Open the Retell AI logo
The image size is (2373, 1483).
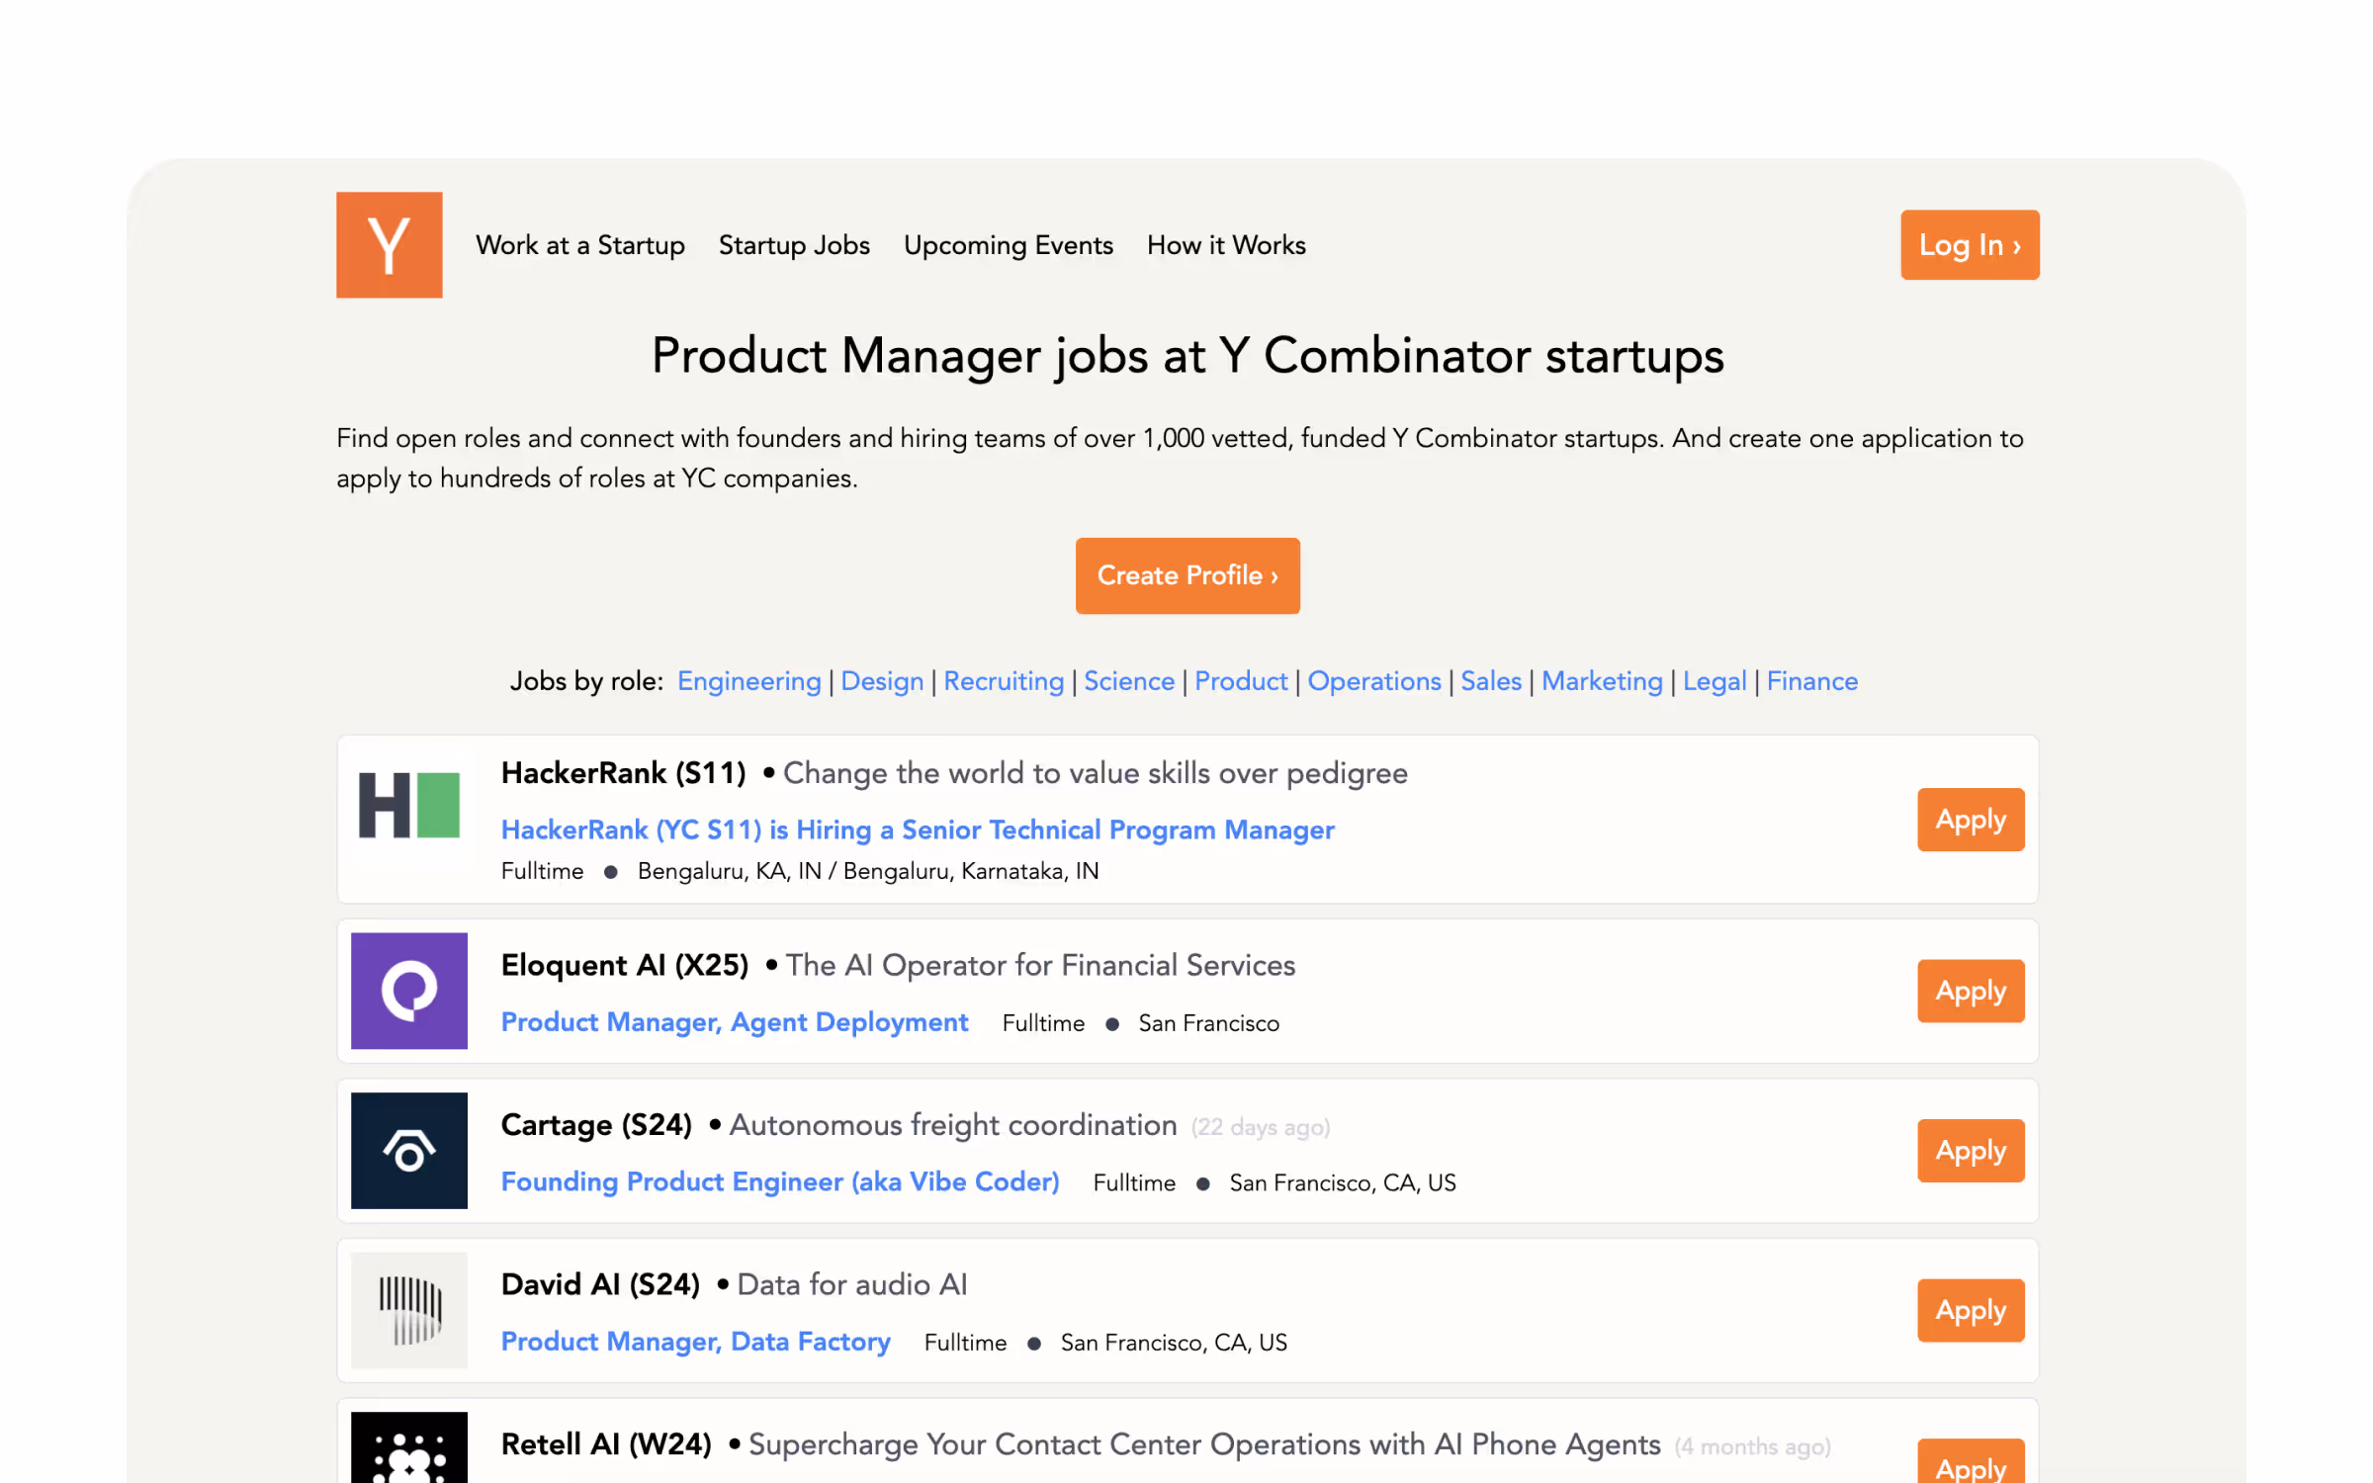point(408,1447)
